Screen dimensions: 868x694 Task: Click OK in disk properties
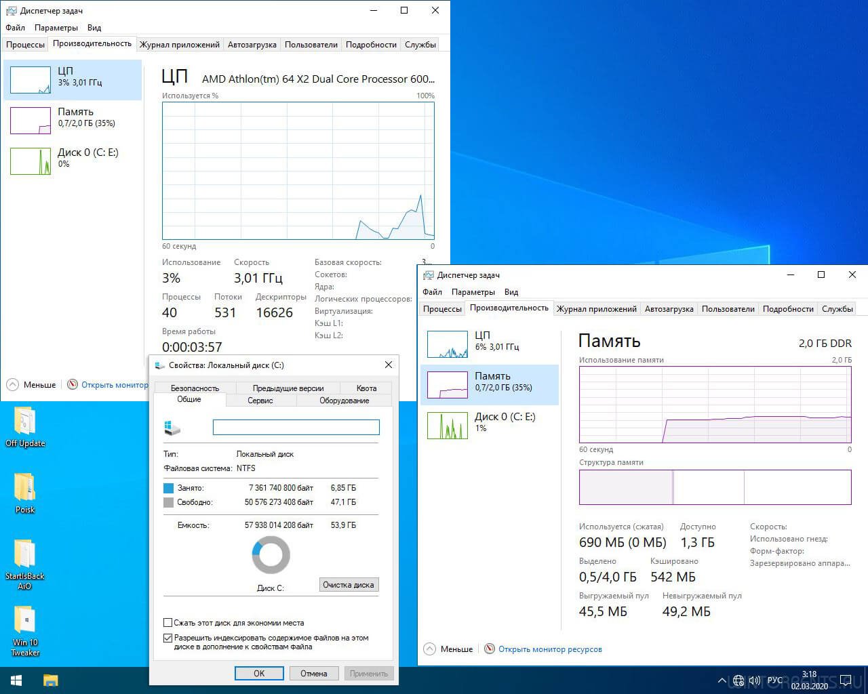[x=259, y=674]
